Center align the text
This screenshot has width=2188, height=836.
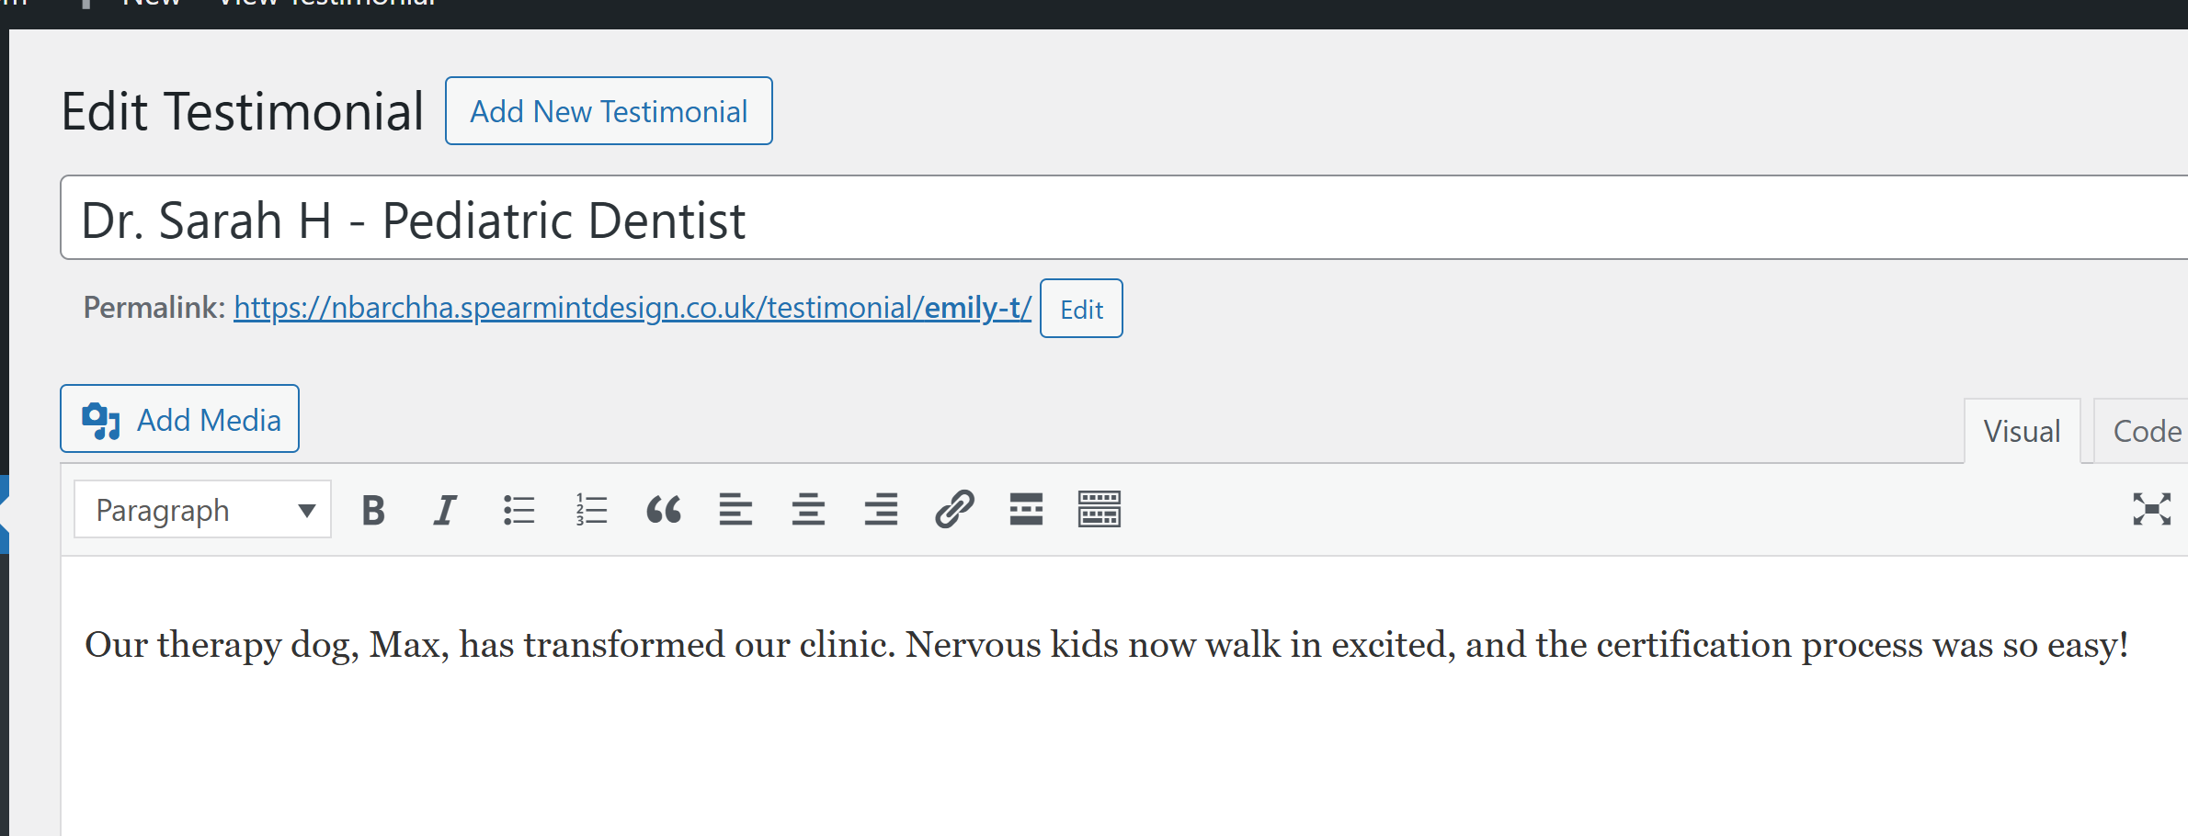808,510
